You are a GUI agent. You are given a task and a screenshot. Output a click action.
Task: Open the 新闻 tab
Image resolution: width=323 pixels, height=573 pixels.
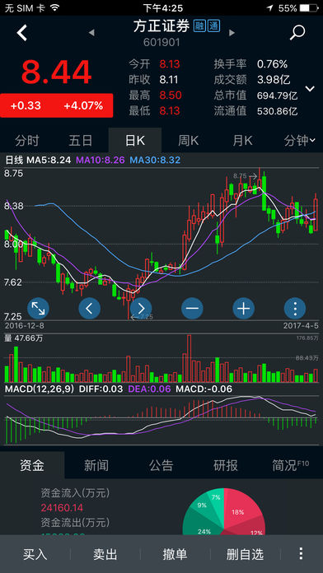click(x=96, y=465)
